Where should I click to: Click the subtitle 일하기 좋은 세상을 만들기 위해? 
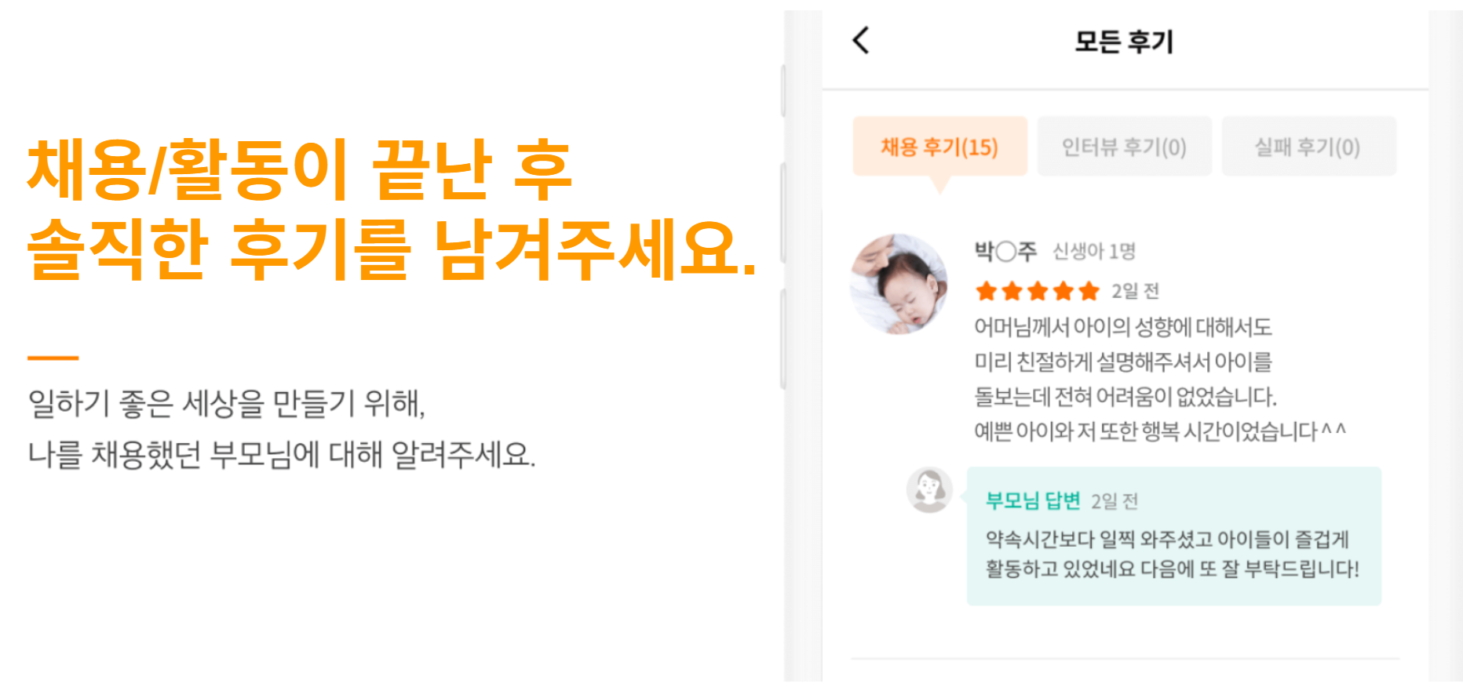tap(226, 403)
